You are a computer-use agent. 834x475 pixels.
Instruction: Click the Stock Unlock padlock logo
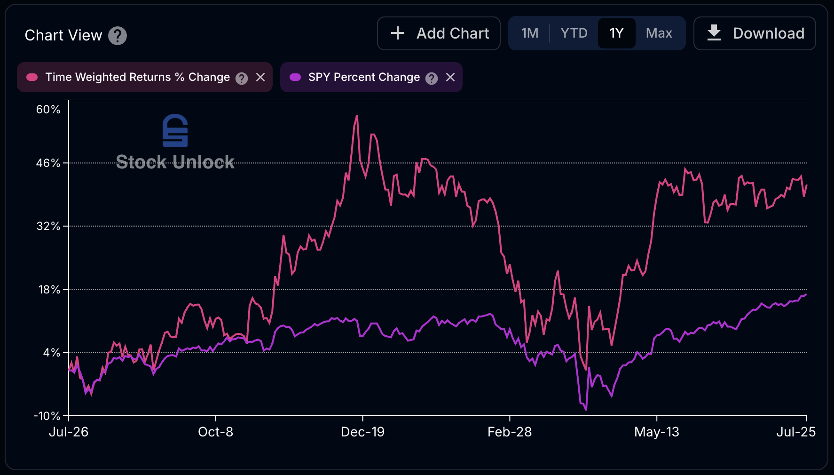[x=175, y=130]
